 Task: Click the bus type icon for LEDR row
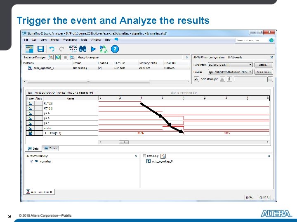click(x=30, y=133)
